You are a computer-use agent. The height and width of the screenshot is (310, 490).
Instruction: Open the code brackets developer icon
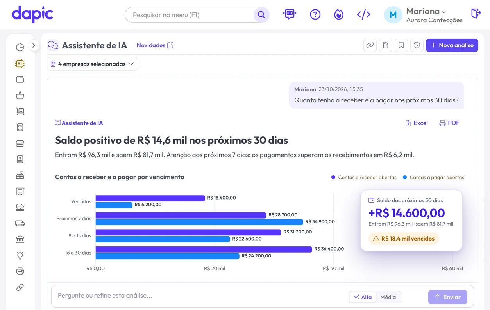click(364, 14)
